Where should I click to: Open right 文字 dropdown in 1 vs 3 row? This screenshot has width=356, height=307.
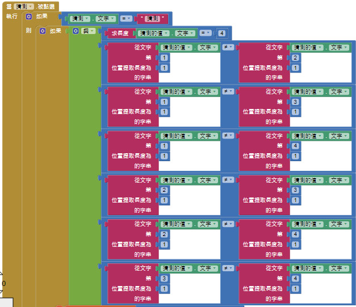[339, 92]
